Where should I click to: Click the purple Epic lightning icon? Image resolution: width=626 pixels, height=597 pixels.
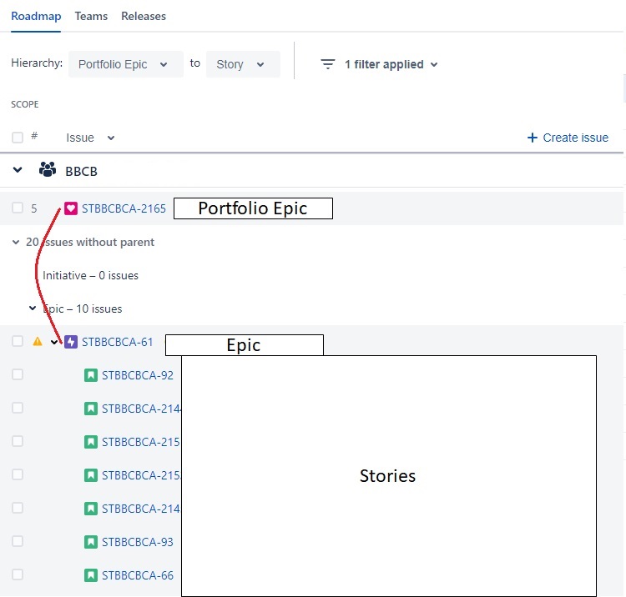[71, 342]
